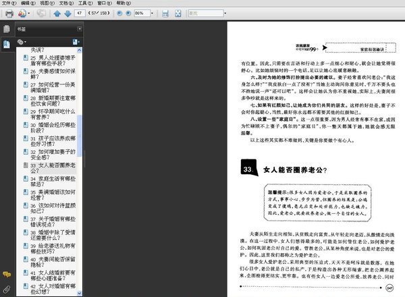Image resolution: width=405 pixels, height=297 pixels.
Task: Click the greyed-out toolbar icon beside the share icon
Action: click(x=41, y=13)
